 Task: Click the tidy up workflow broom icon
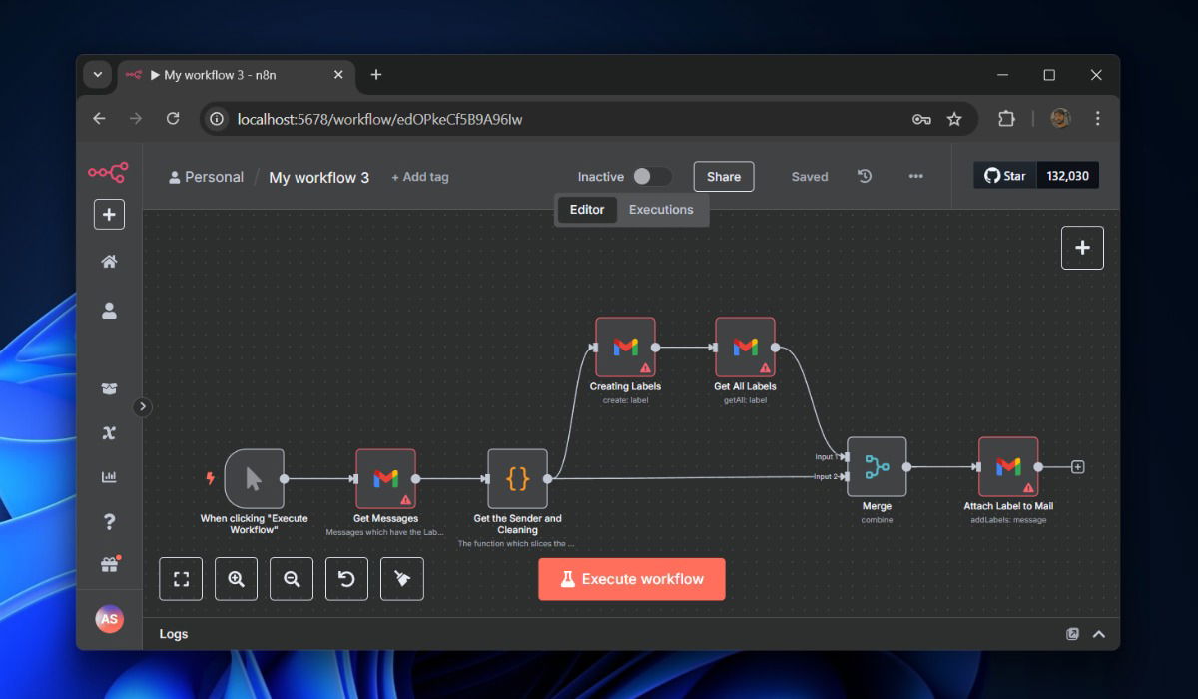click(x=402, y=579)
